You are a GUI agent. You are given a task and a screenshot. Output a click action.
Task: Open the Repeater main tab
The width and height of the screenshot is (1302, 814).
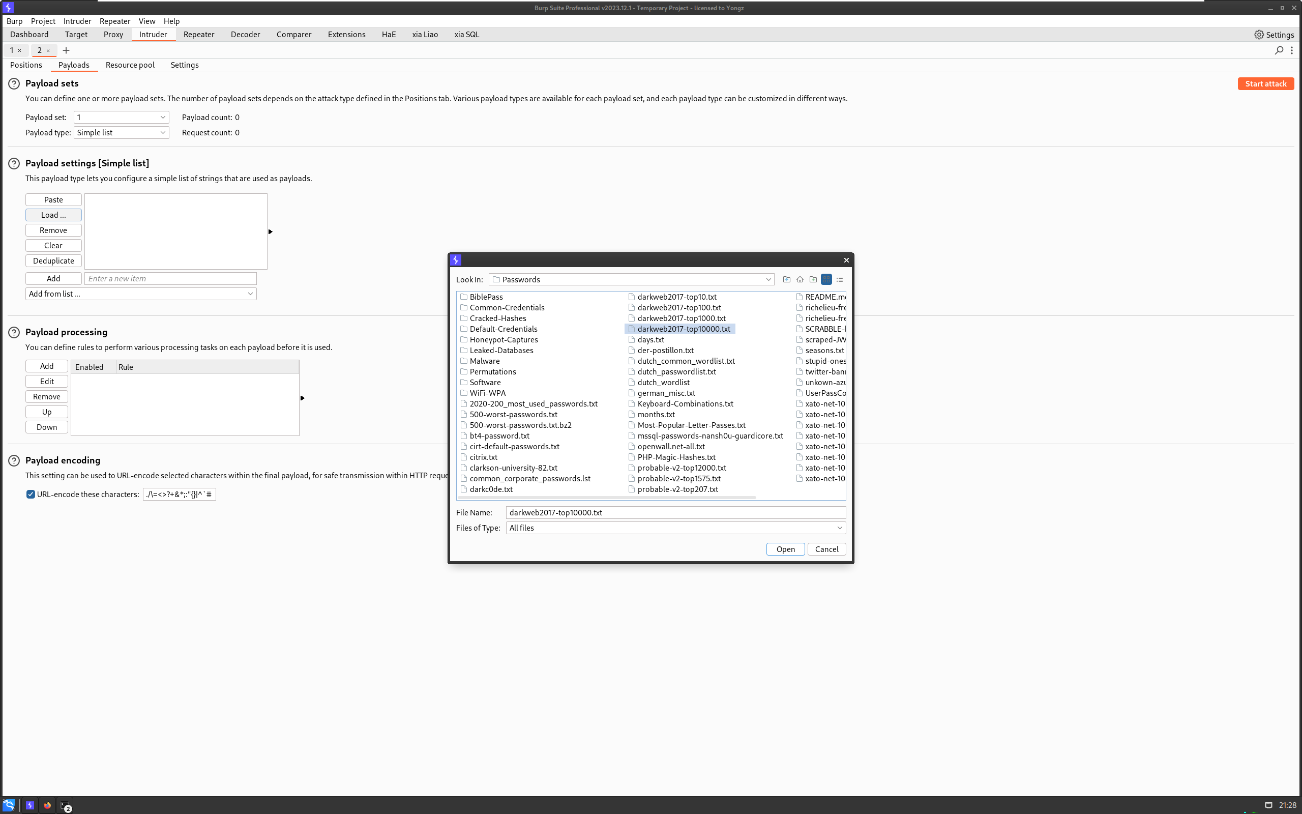pos(198,35)
